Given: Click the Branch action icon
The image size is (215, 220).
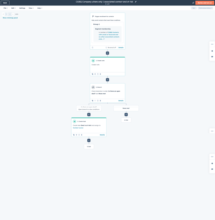Looking at the screenshot, I should 93,87.
